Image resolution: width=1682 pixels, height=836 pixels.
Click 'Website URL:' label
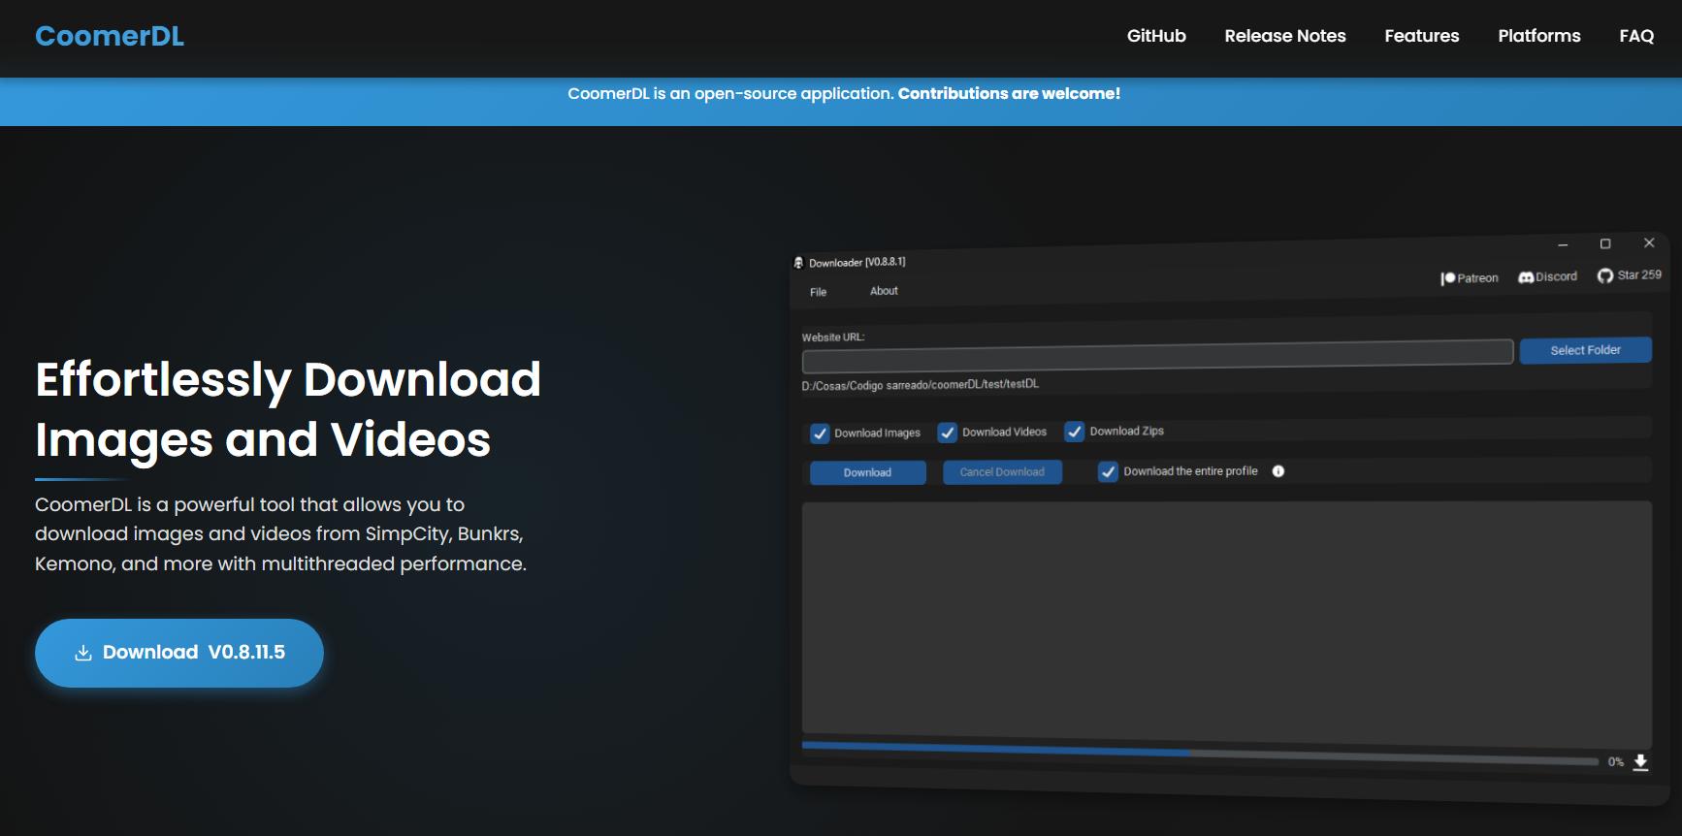[x=832, y=338]
